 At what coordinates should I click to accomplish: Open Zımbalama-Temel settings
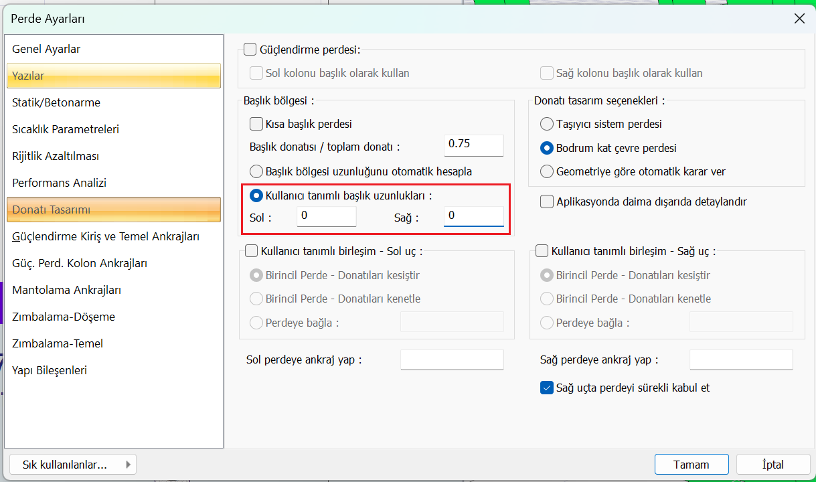(114, 343)
